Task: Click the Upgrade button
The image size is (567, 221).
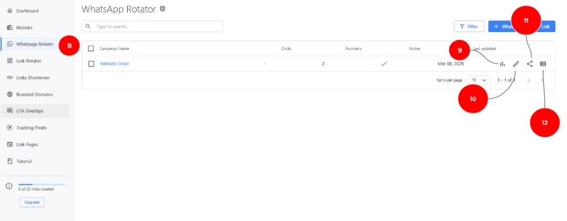Action: point(32,202)
